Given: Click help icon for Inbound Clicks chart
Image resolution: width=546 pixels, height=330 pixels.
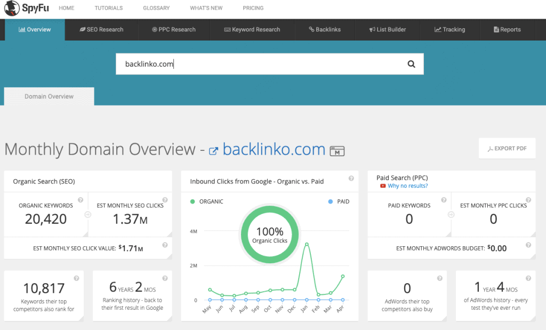Looking at the screenshot, I should pos(351,178).
